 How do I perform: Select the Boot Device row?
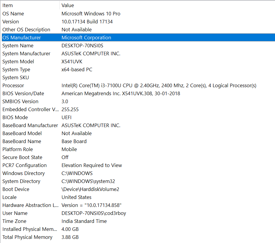click(x=138, y=189)
